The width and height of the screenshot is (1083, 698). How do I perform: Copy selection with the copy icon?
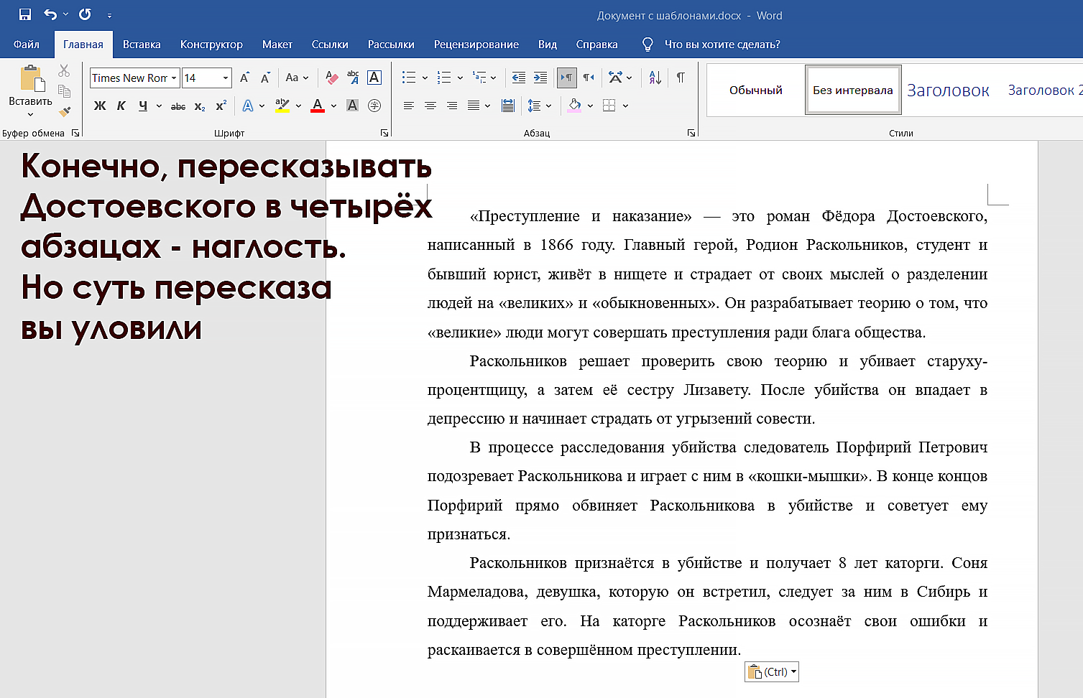coord(64,91)
